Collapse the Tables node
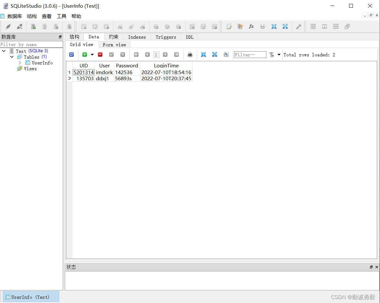The height and width of the screenshot is (303, 380). [12, 57]
